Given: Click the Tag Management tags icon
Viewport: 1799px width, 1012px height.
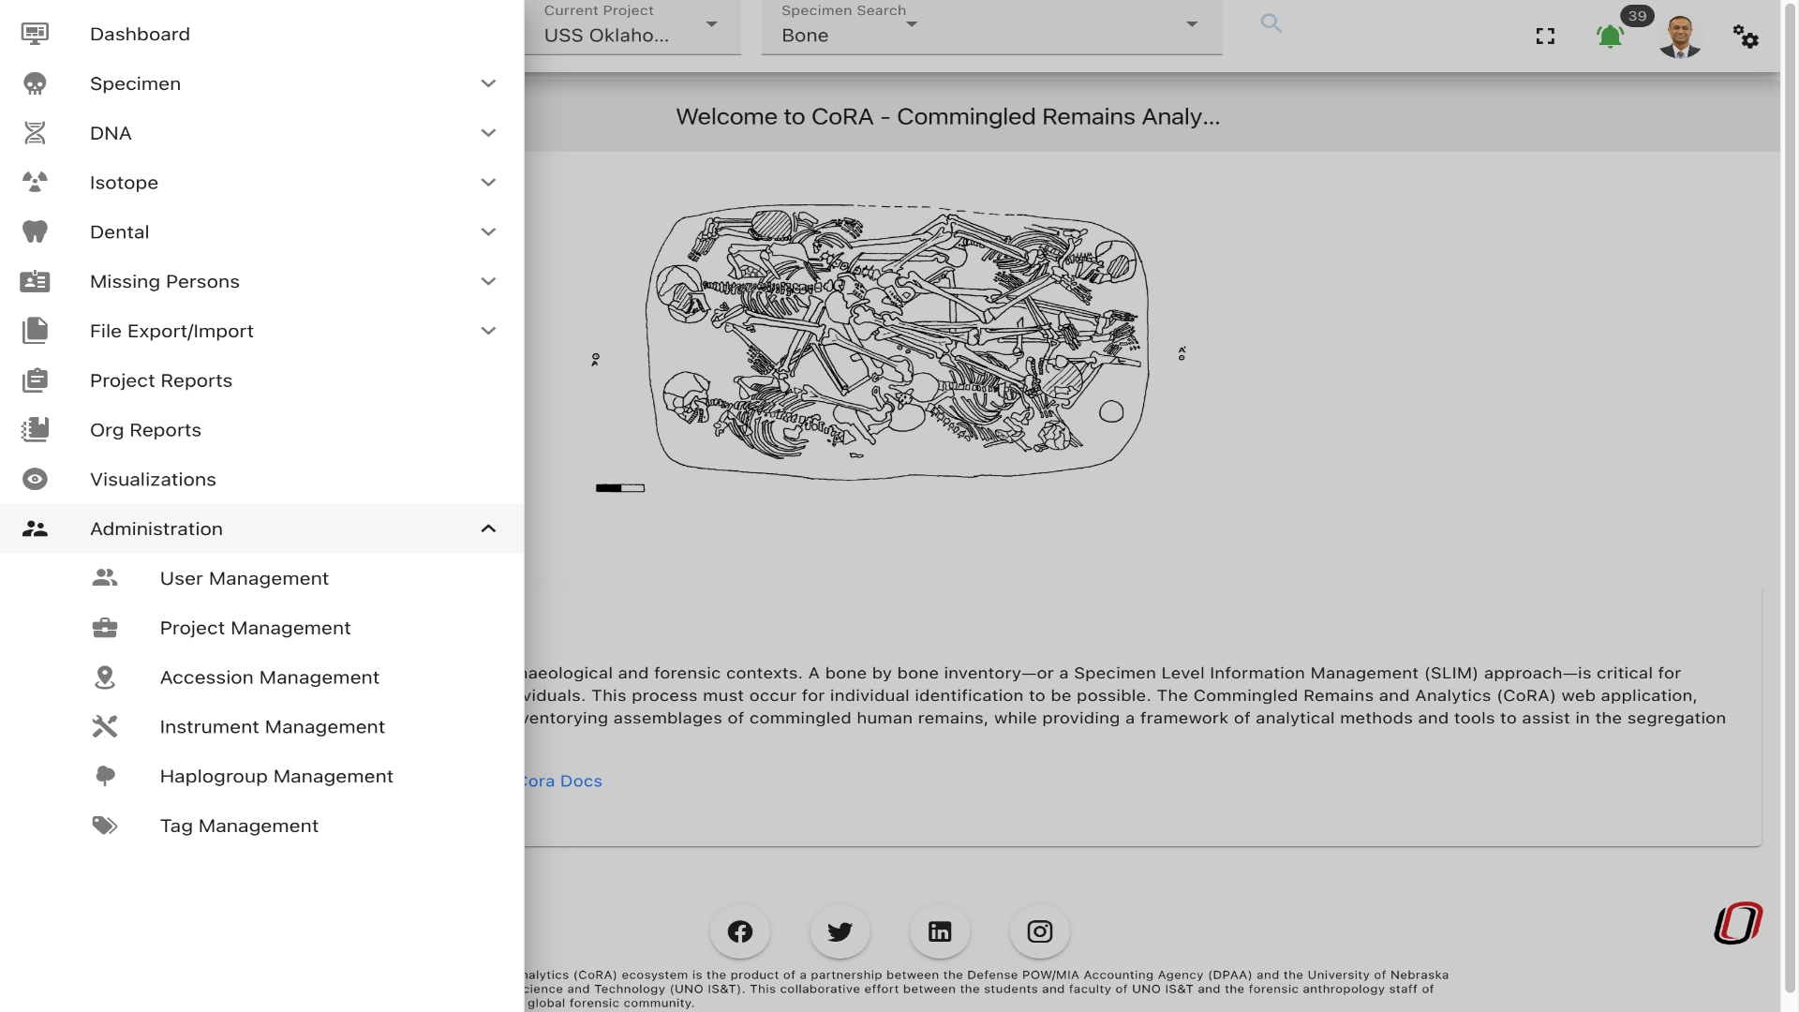Looking at the screenshot, I should (x=105, y=826).
